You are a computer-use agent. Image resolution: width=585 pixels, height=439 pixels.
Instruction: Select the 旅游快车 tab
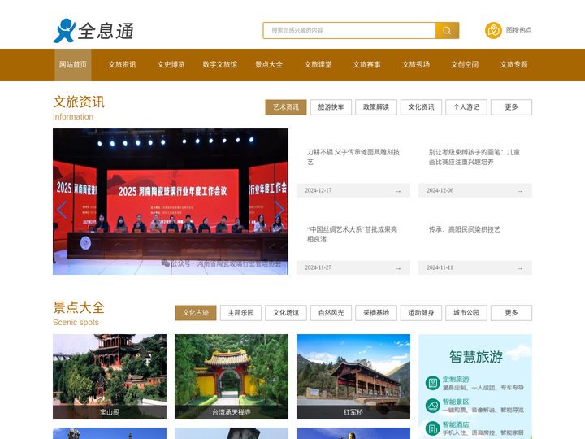[x=331, y=107]
